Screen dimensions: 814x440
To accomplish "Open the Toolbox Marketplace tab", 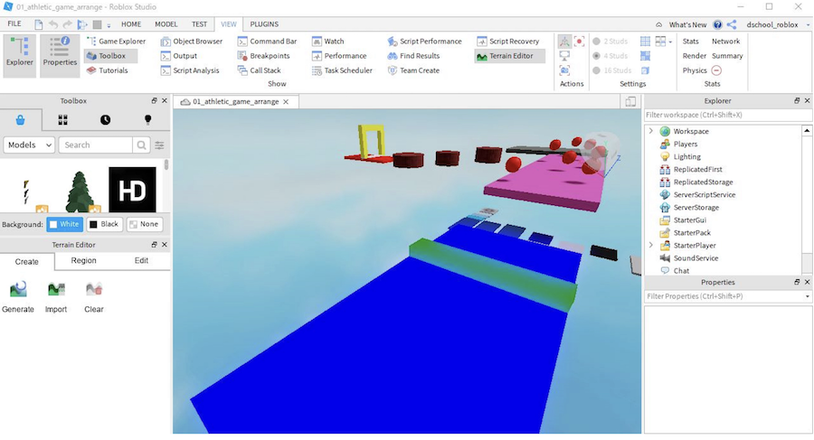I will pyautogui.click(x=20, y=120).
